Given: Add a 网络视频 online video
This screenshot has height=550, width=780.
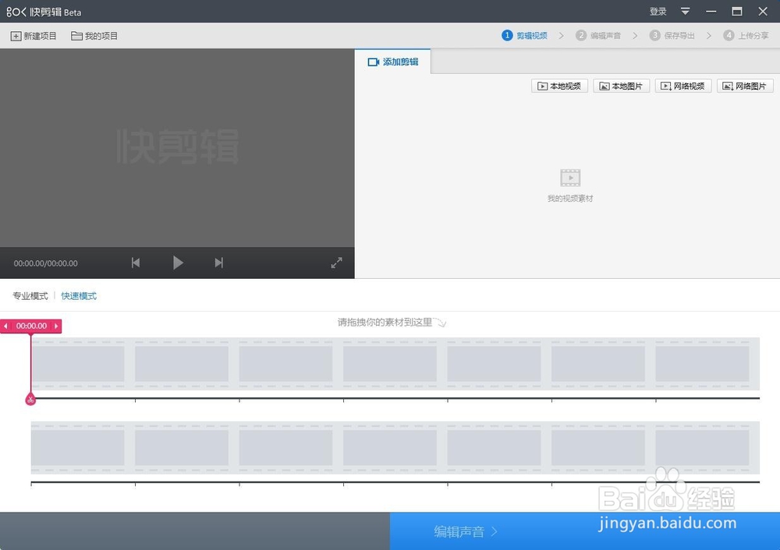Looking at the screenshot, I should pyautogui.click(x=683, y=86).
